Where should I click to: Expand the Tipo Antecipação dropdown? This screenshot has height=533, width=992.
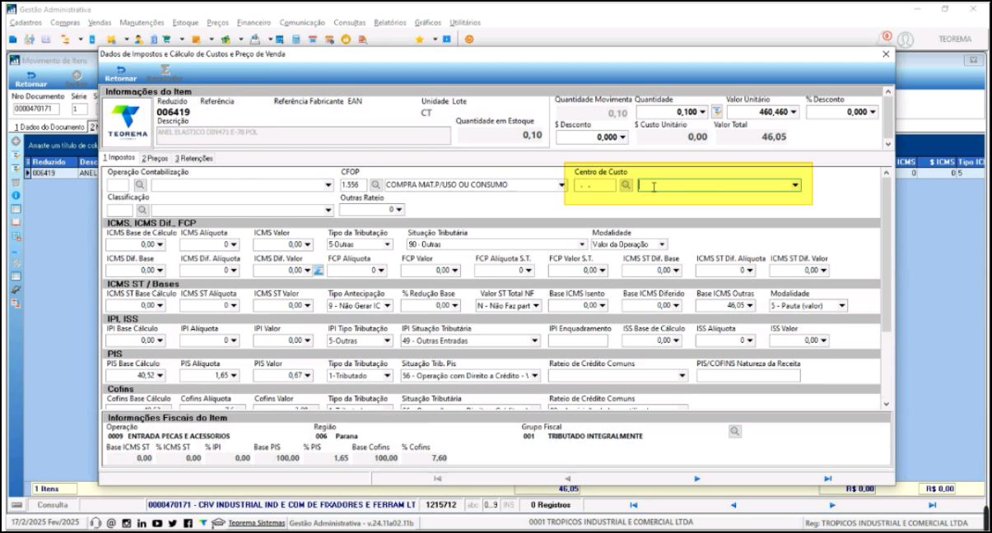(x=387, y=306)
